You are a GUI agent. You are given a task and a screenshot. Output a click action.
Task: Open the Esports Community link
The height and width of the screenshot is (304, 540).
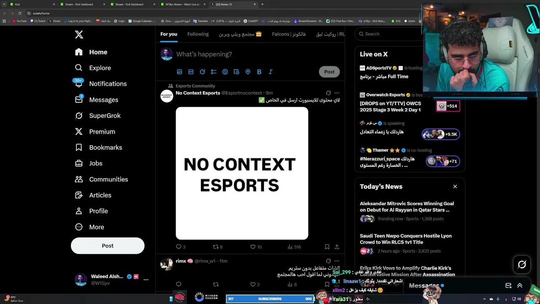coord(195,86)
